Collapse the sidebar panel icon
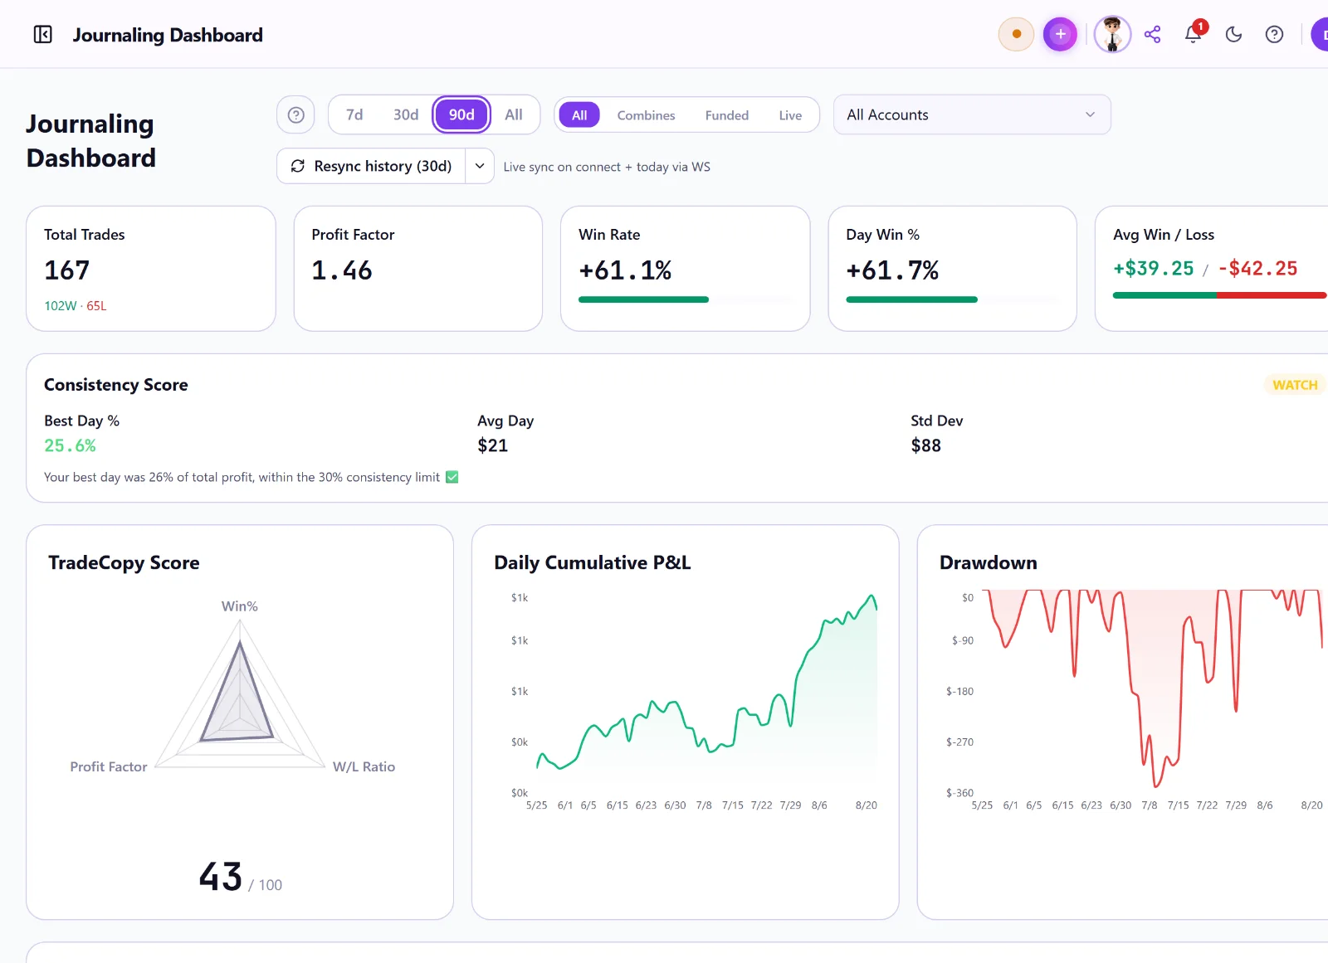The height and width of the screenshot is (963, 1328). click(x=43, y=34)
